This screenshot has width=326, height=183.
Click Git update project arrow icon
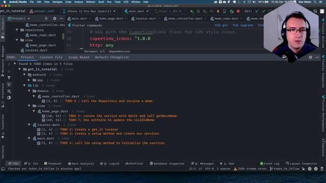pyautogui.click(x=257, y=11)
